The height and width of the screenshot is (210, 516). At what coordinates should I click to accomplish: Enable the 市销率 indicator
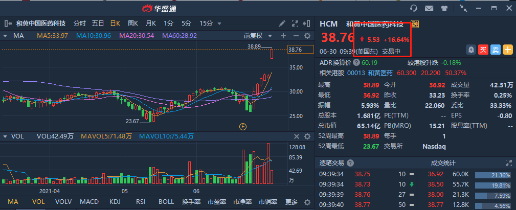tap(268, 202)
